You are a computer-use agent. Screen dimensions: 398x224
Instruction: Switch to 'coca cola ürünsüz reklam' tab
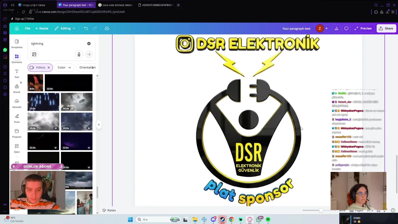pos(116,5)
